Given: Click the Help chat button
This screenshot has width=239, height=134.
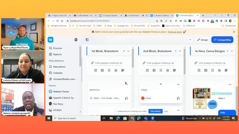Looking at the screenshot, I should (x=227, y=112).
